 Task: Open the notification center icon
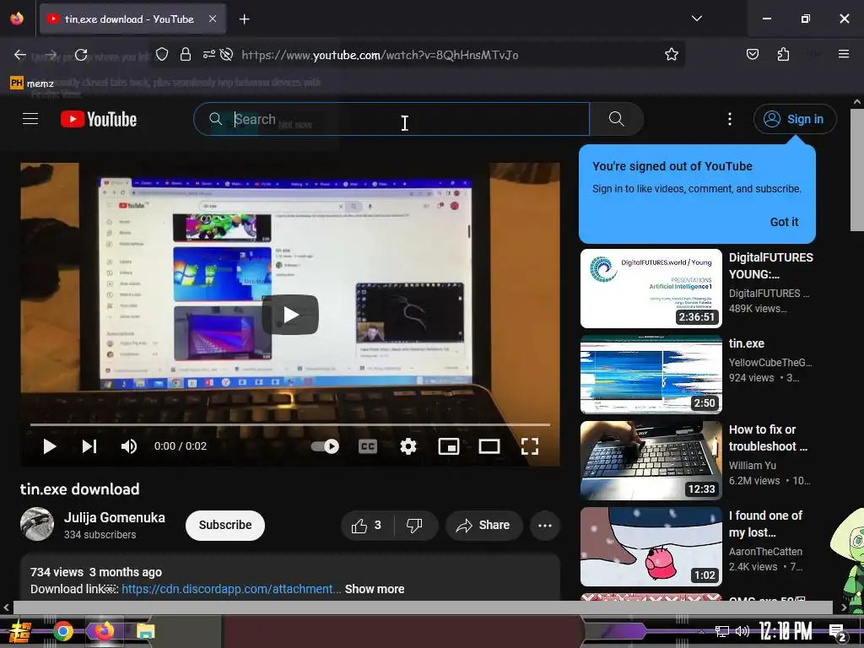click(x=838, y=633)
